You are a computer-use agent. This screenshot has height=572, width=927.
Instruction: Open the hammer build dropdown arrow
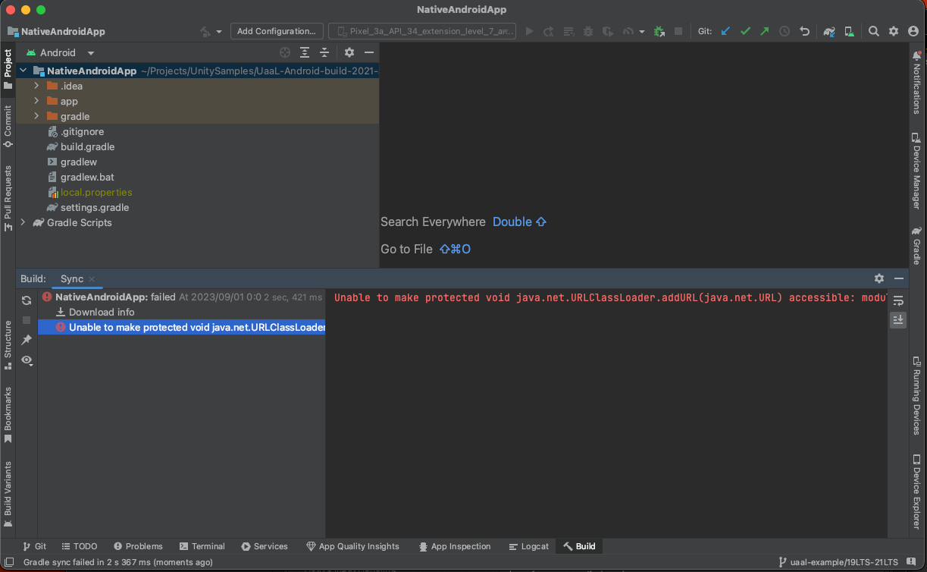point(219,32)
